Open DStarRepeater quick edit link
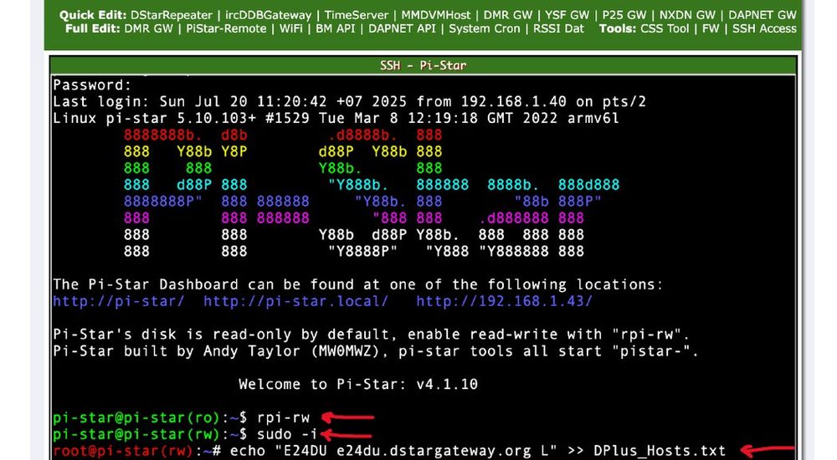The image size is (837, 460). point(172,16)
